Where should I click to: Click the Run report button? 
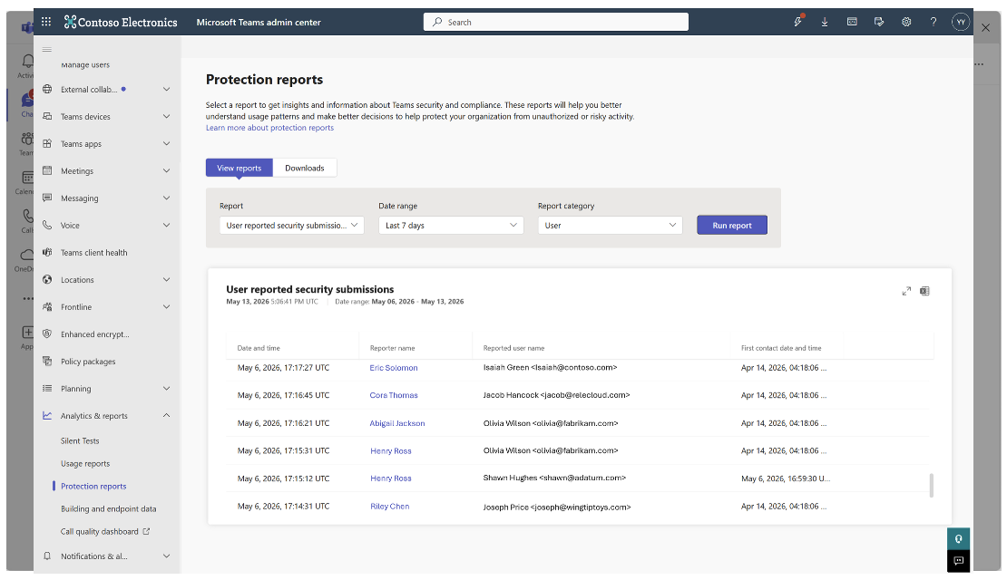point(731,225)
